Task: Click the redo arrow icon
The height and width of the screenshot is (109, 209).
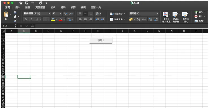Action: click(x=40, y=3)
